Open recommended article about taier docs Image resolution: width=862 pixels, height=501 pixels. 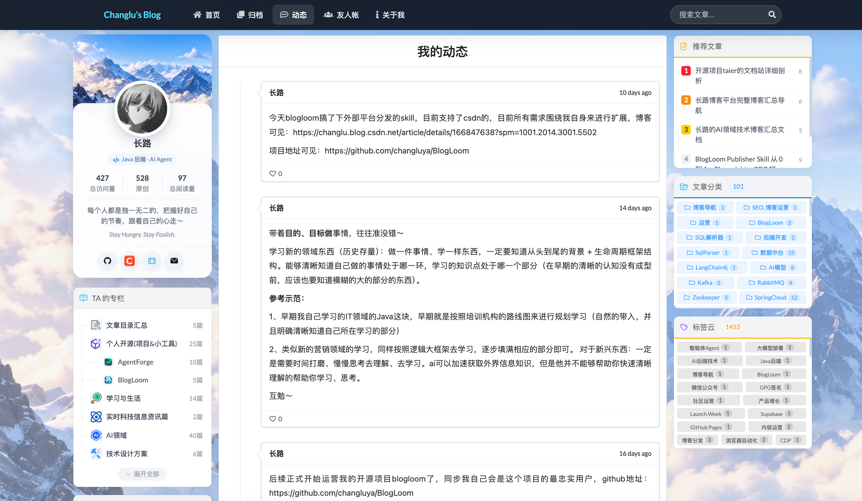coord(740,76)
